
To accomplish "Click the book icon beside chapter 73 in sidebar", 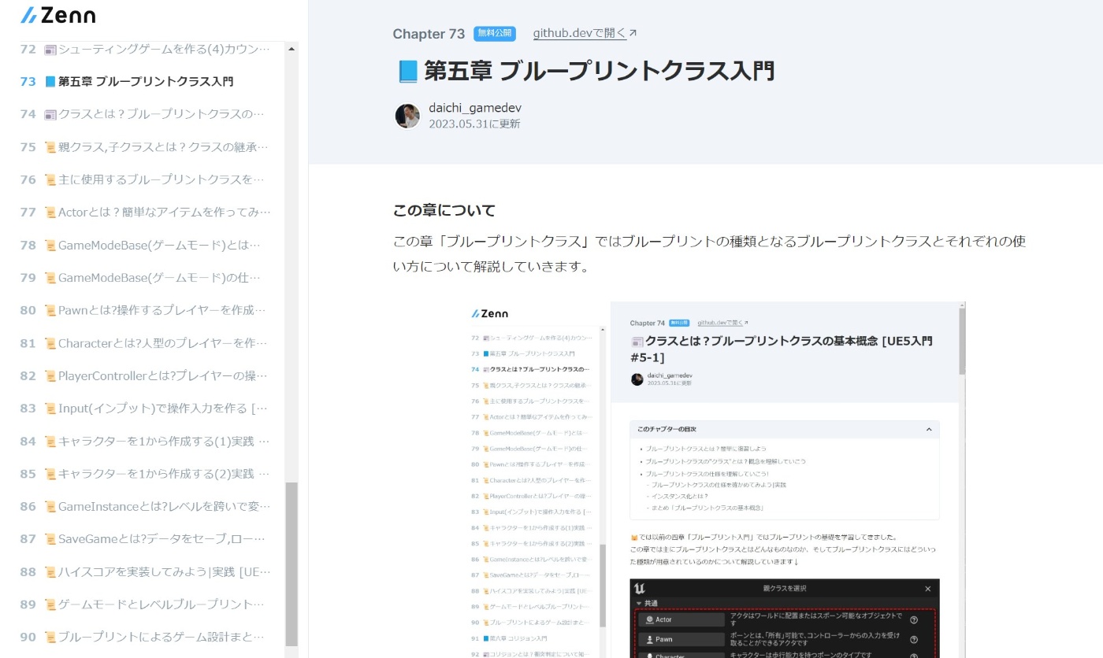I will point(50,81).
